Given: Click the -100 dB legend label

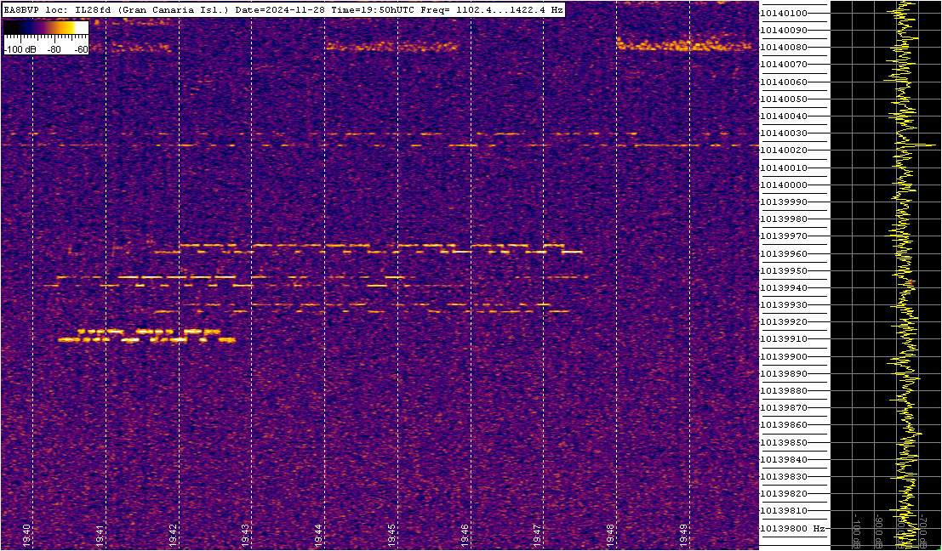Looking at the screenshot, I should [x=20, y=49].
